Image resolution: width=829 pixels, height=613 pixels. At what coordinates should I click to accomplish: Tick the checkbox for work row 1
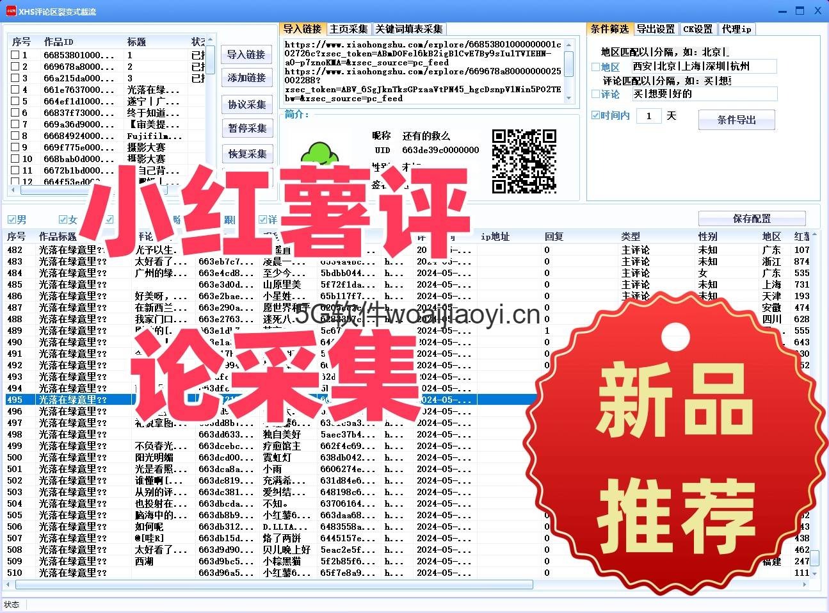tap(15, 55)
